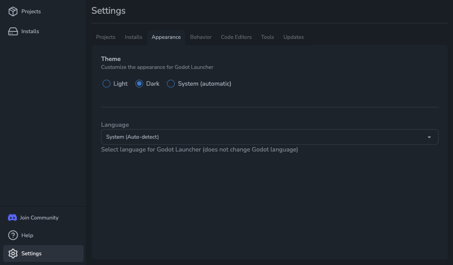
Task: Click the Settings gear icon in sidebar
Action: click(x=13, y=254)
